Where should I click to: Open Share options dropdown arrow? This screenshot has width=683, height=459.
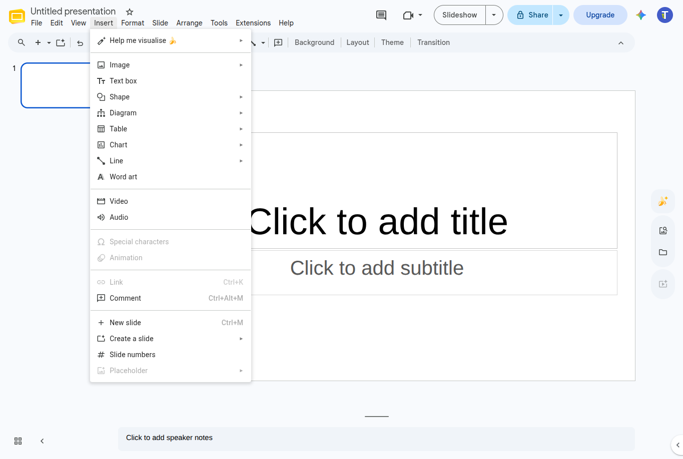point(561,15)
